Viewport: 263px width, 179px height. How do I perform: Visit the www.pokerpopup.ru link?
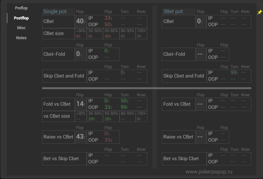(209, 172)
